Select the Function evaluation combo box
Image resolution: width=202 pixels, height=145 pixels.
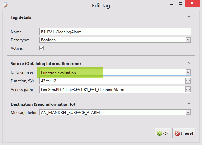[x=115, y=72]
